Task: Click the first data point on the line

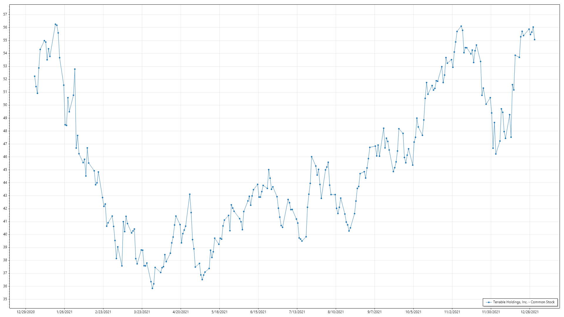Action: (35, 76)
